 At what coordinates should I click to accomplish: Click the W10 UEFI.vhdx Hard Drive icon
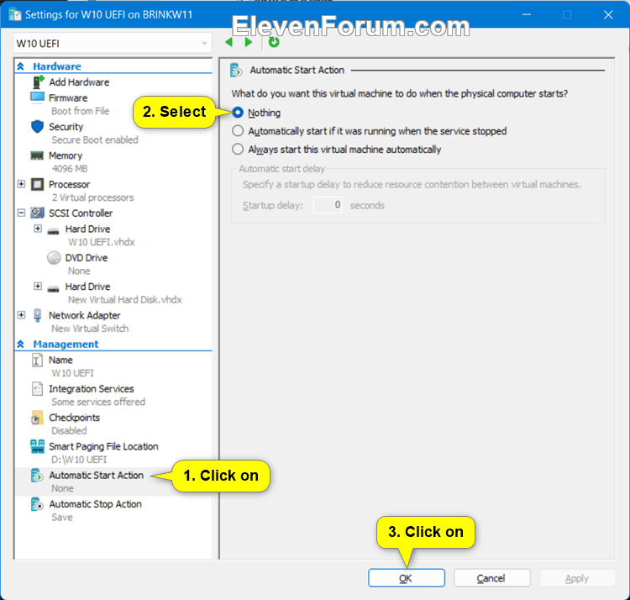[x=54, y=231]
